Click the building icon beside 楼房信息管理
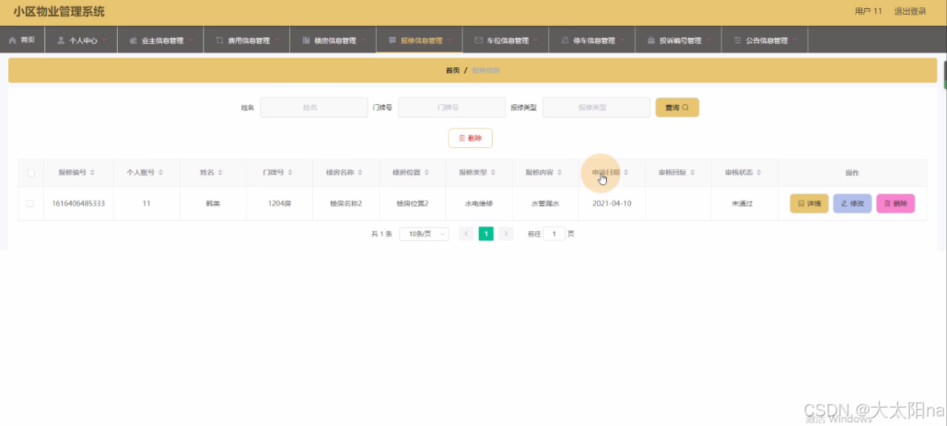Image resolution: width=947 pixels, height=426 pixels. (306, 41)
